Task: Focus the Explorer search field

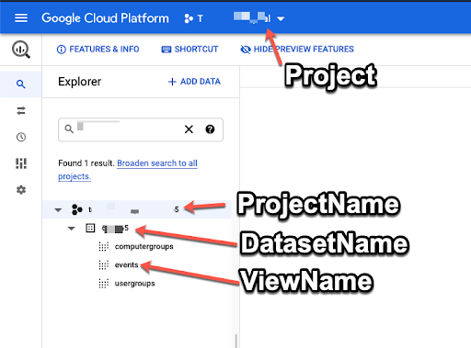Action: (141, 129)
